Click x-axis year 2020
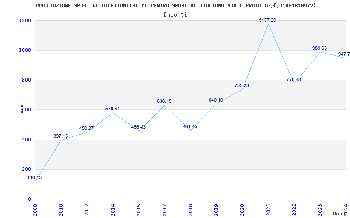The width and height of the screenshot is (350, 218). click(x=242, y=210)
